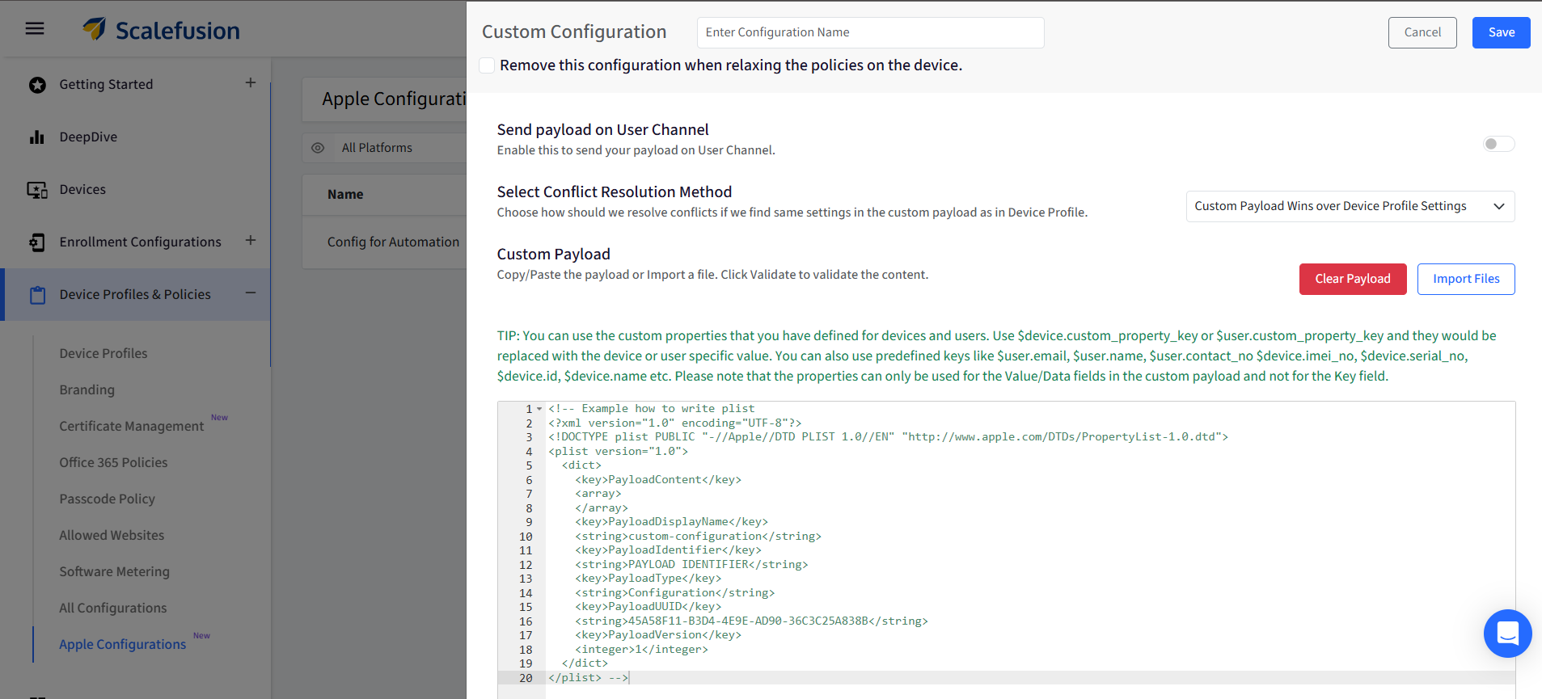
Task: Open the hamburger navigation menu
Action: click(x=35, y=29)
